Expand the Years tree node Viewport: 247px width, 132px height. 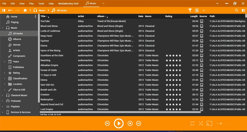click(x=5, y=62)
